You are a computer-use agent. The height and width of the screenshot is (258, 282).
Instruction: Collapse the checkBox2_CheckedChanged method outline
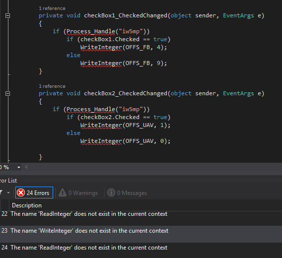(x=7, y=93)
